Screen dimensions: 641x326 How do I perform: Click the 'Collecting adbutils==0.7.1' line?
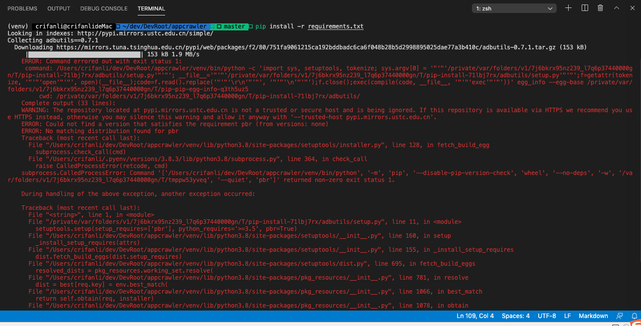[52, 40]
